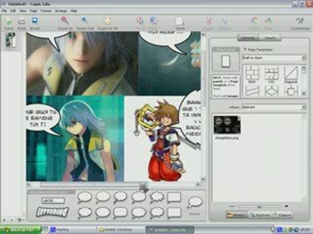
Task: Select the centered-square page template
Action: coord(291,91)
